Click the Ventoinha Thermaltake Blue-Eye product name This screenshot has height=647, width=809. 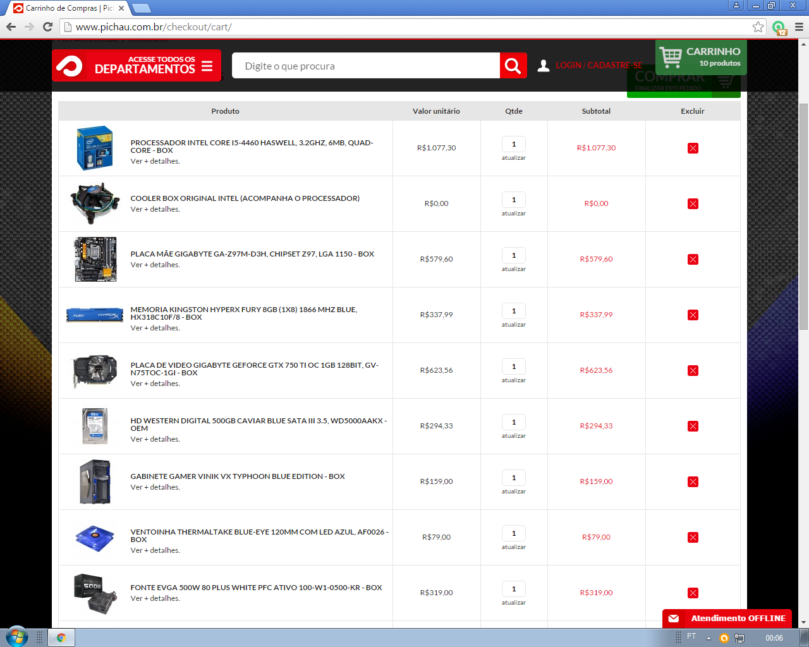259,536
